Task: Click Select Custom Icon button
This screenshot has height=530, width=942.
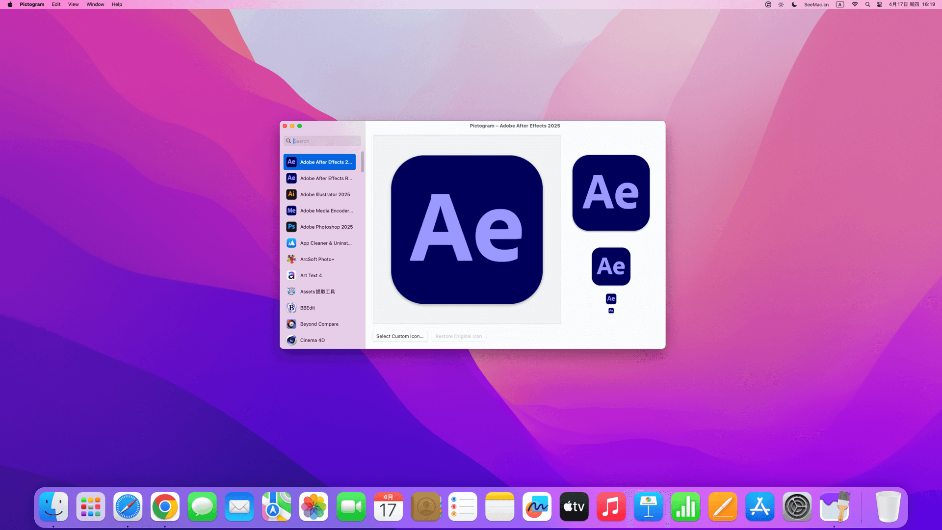Action: click(399, 336)
